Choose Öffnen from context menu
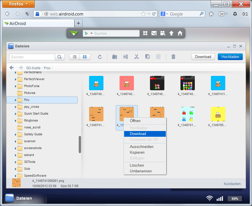The height and width of the screenshot is (206, 252). pyautogui.click(x=145, y=121)
